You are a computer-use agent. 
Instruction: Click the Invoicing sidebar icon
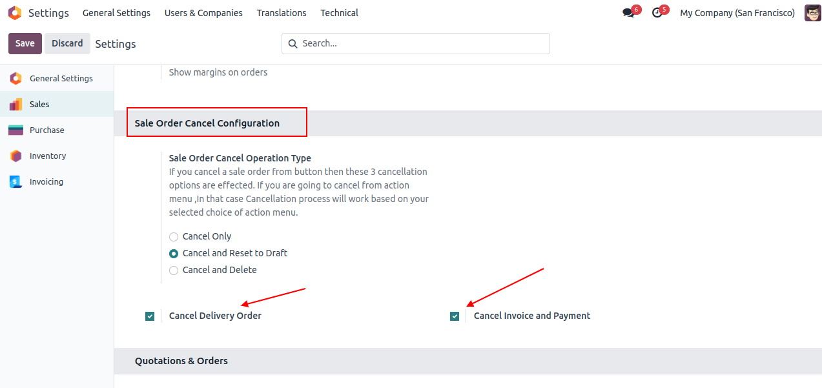[16, 181]
